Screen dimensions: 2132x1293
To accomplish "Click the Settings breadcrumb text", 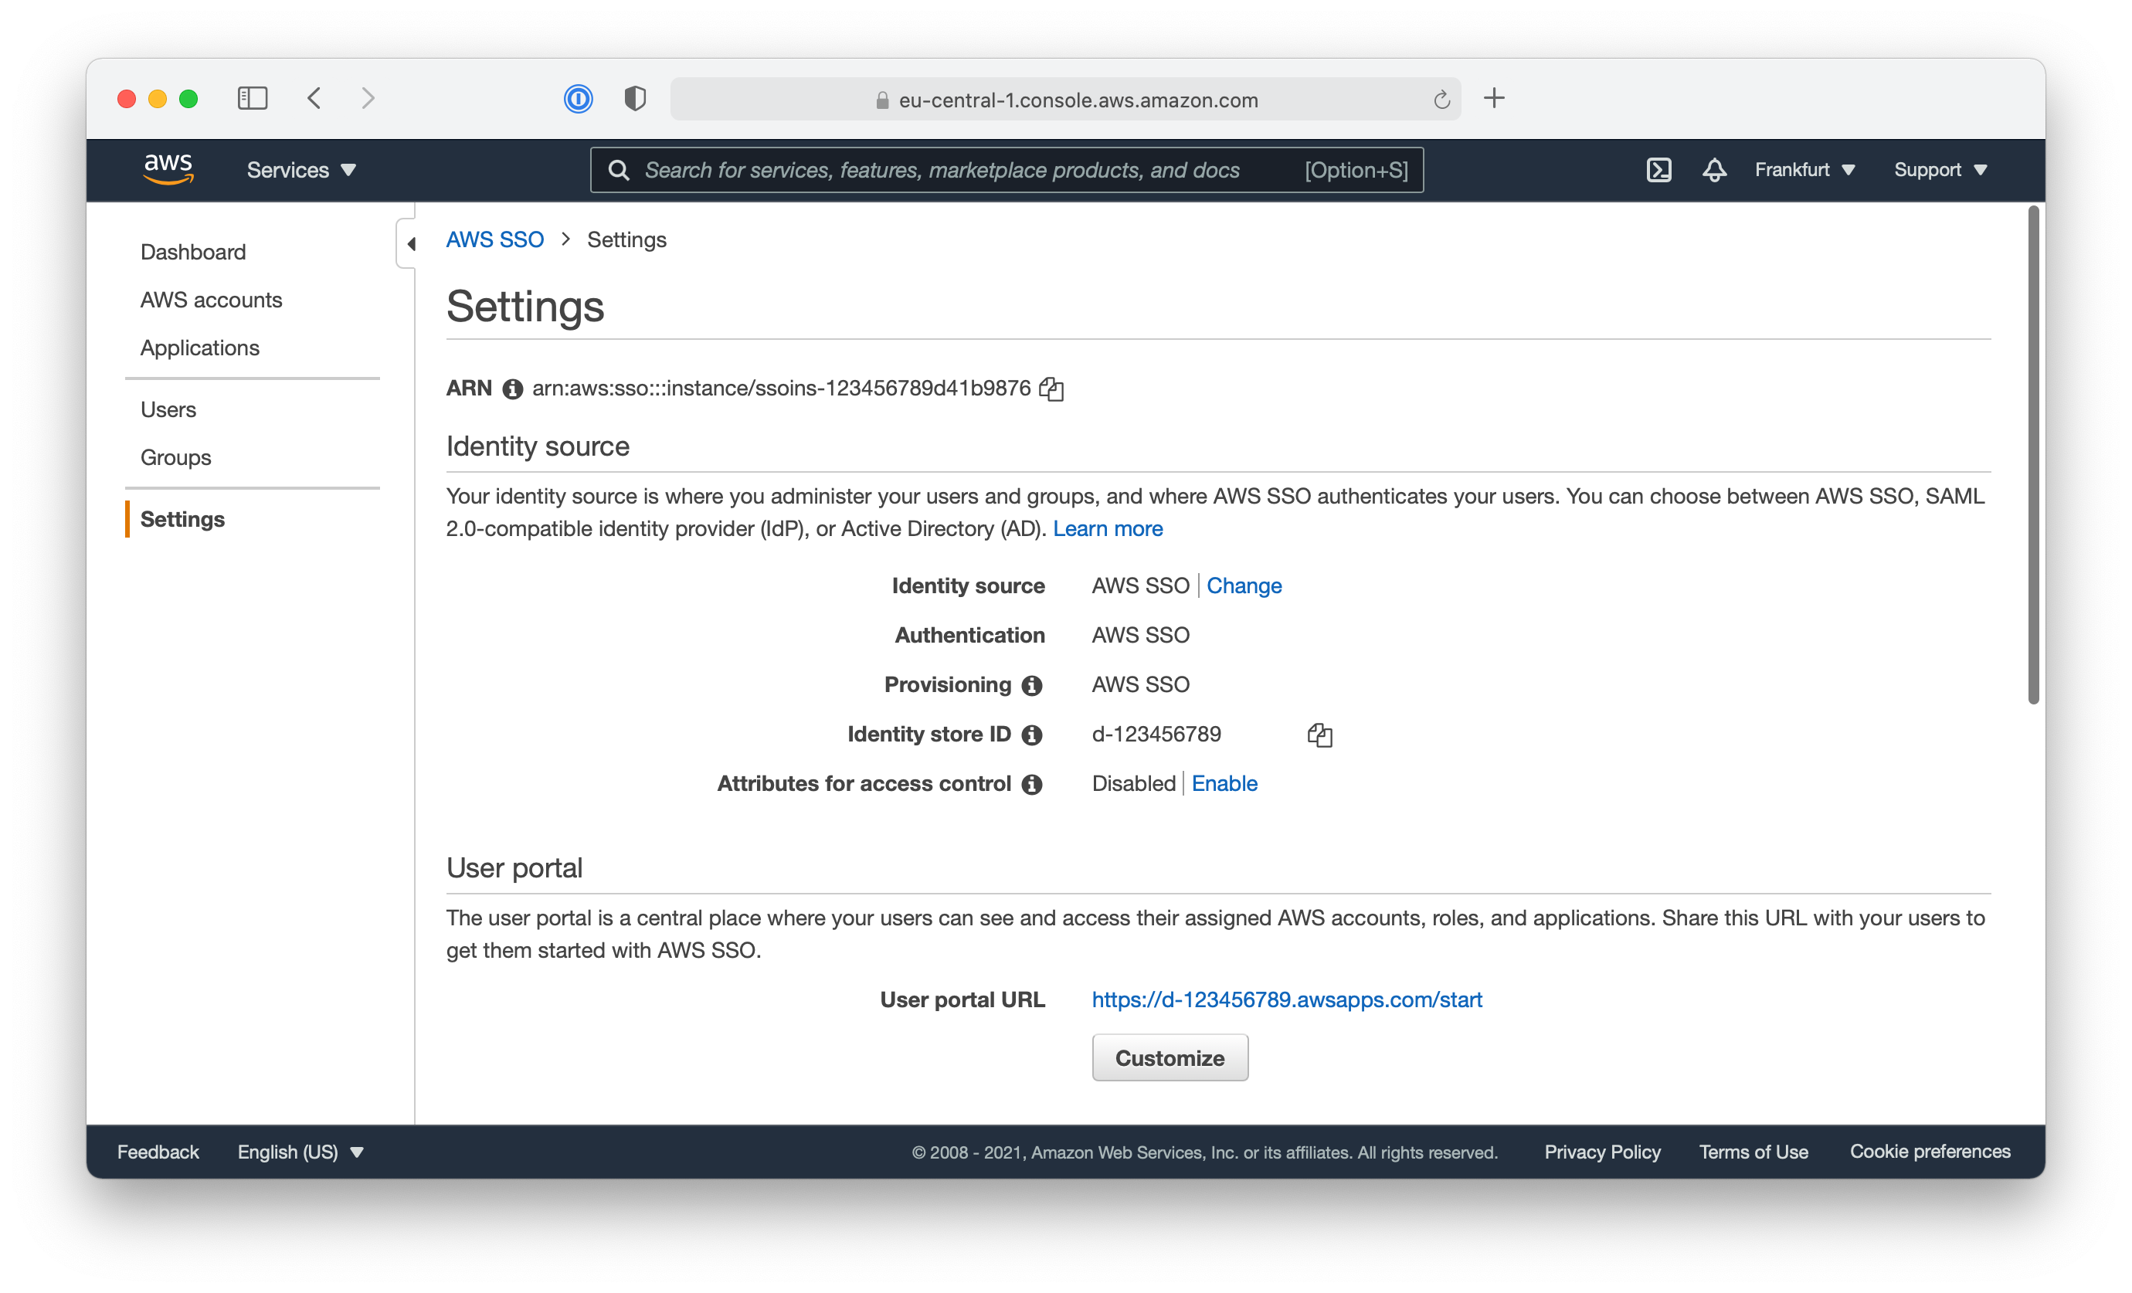I will click(x=626, y=239).
